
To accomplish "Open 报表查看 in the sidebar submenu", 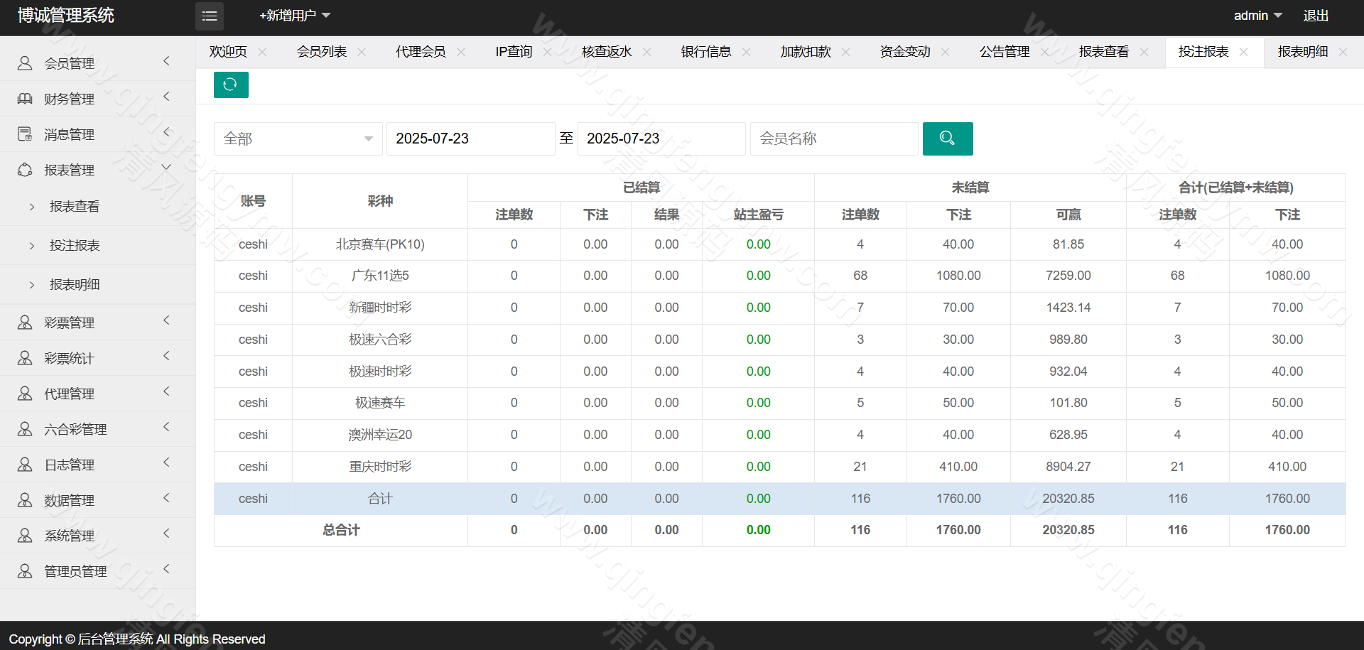I will [x=75, y=207].
